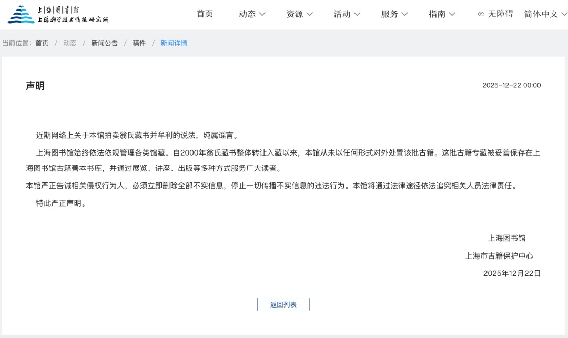Screen dimensions: 568x338
Task: Select 首页 in the main navigation
Action: tap(205, 14)
